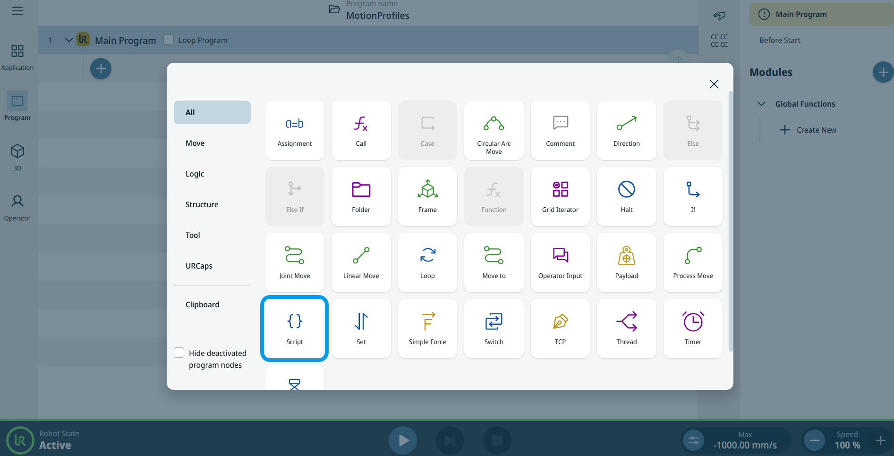Enable the Loop Program checkbox
The image size is (894, 456).
point(169,40)
